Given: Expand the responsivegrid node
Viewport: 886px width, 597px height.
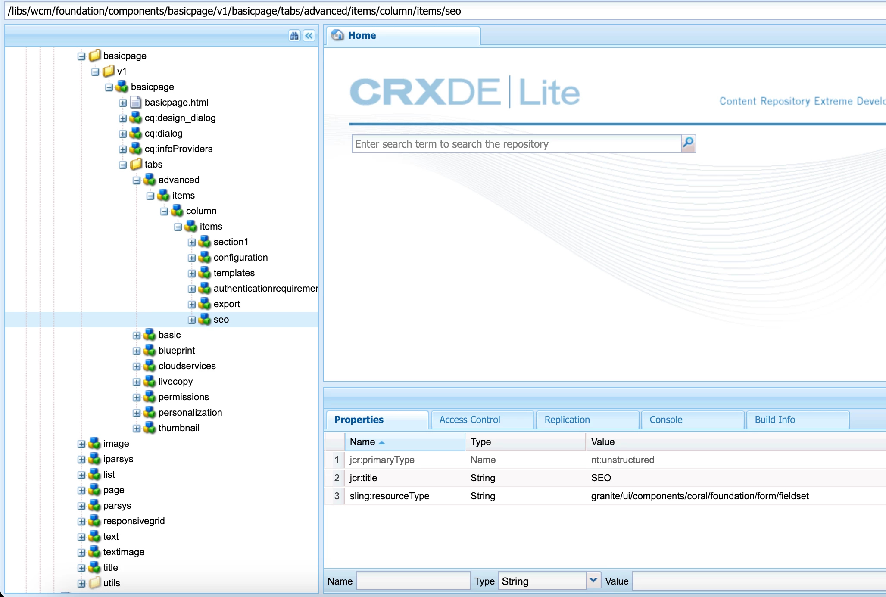Looking at the screenshot, I should (81, 522).
